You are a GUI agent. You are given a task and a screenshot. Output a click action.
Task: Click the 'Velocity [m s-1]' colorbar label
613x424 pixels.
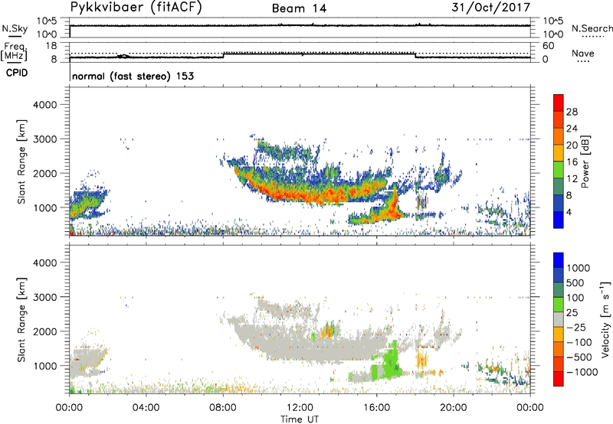(605, 319)
